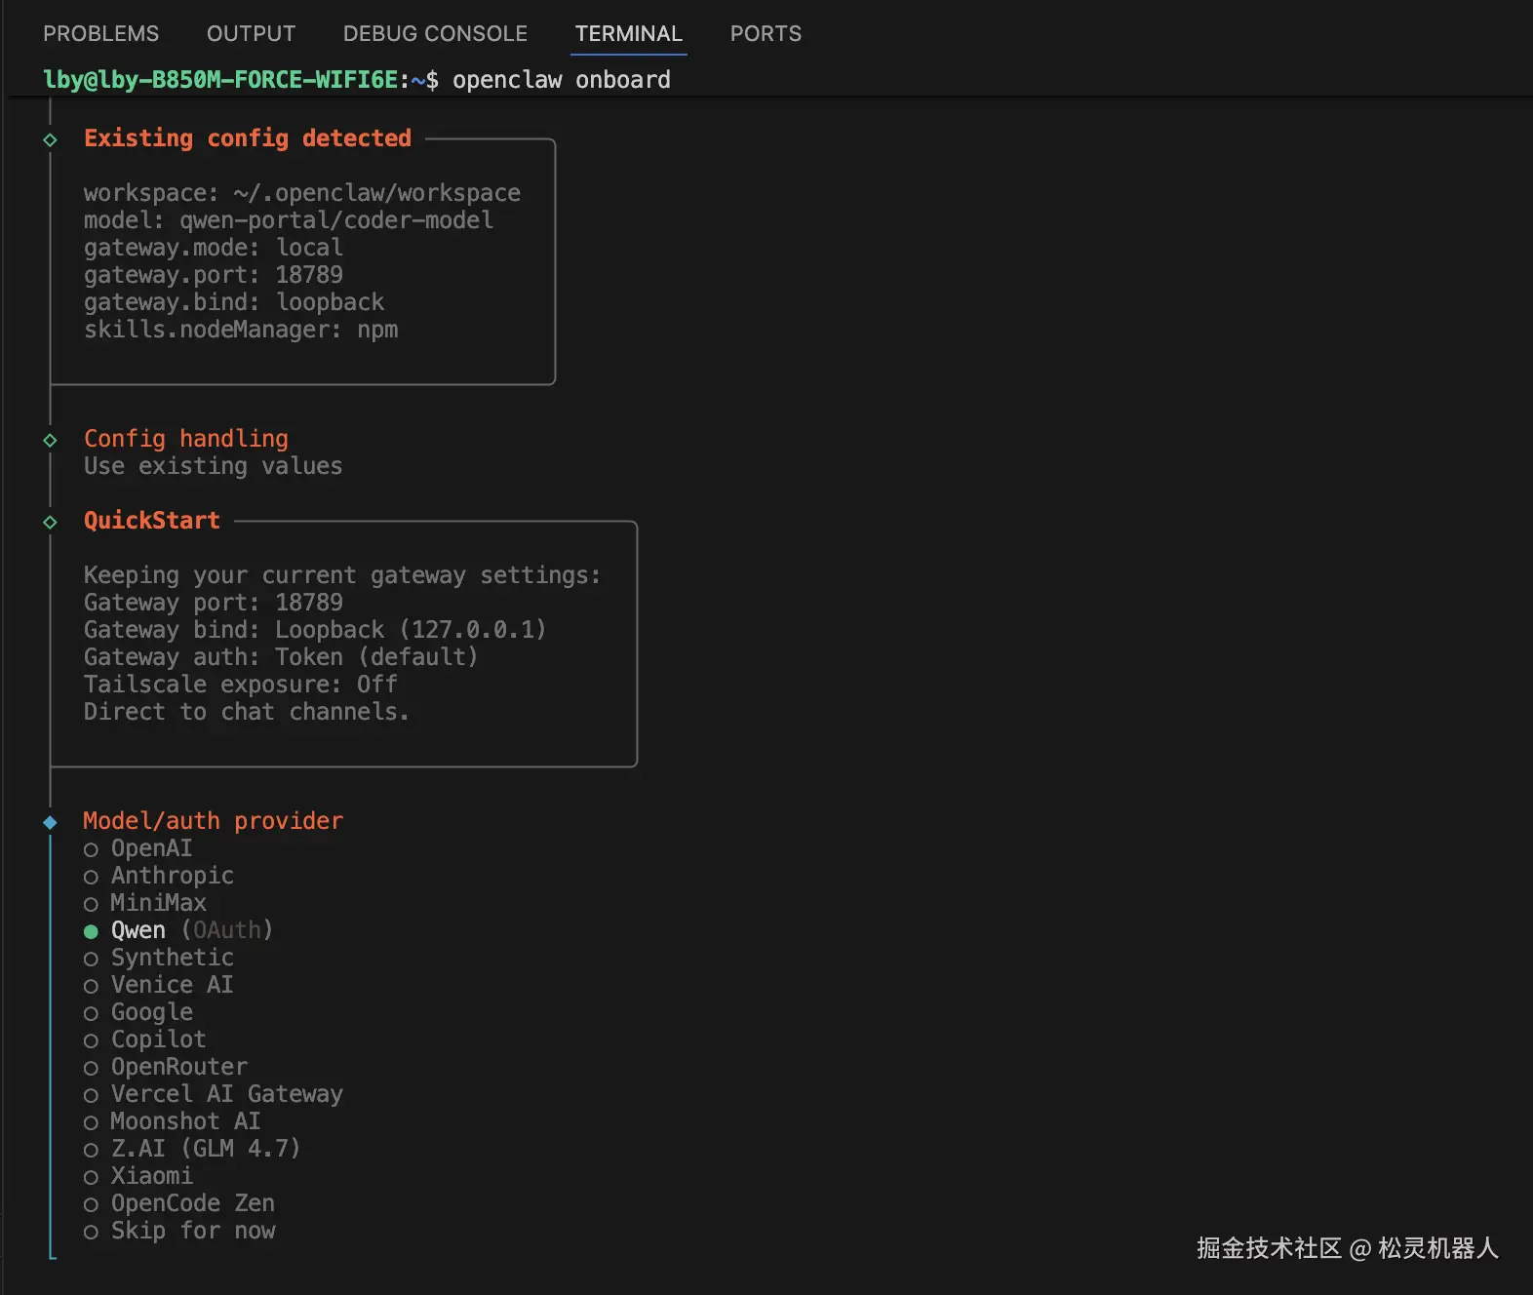The height and width of the screenshot is (1295, 1533).
Task: Click the 'Gateway port: 18789' line
Action: click(214, 603)
